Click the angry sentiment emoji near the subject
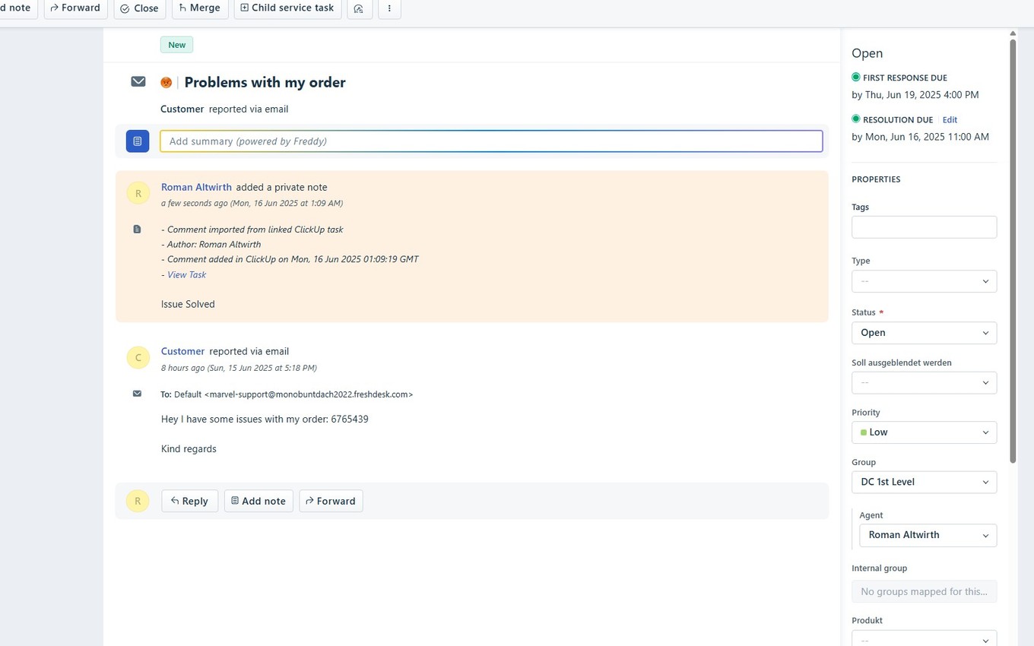The height and width of the screenshot is (646, 1034). pos(166,81)
